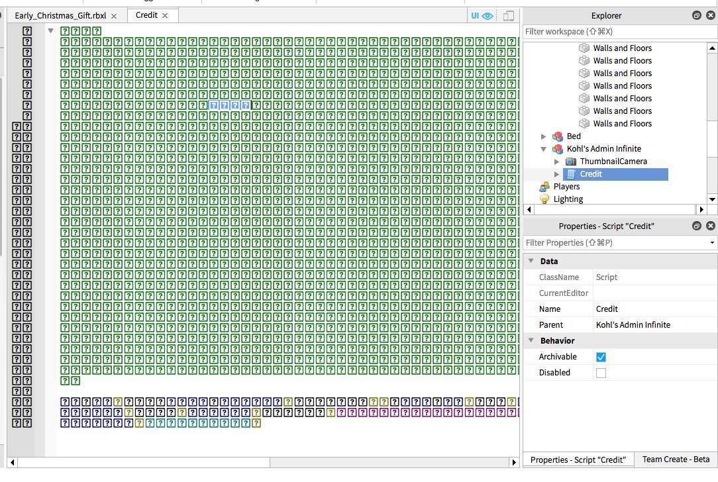
Task: Open the Team Create - Beta tab
Action: (x=675, y=459)
